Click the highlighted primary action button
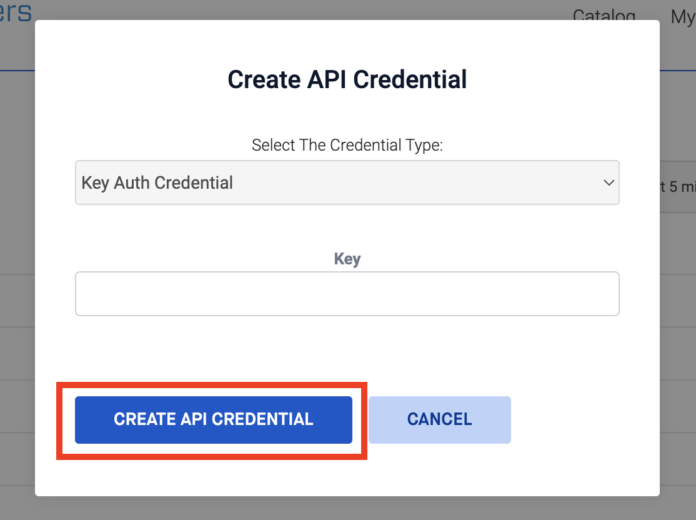Viewport: 696px width, 520px height. click(213, 419)
